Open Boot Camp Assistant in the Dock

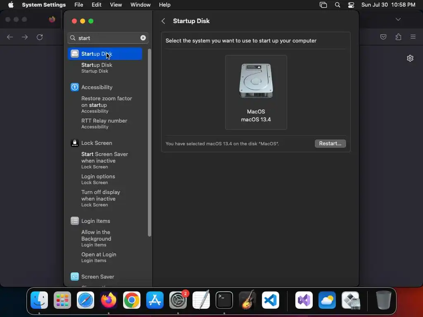point(350,300)
